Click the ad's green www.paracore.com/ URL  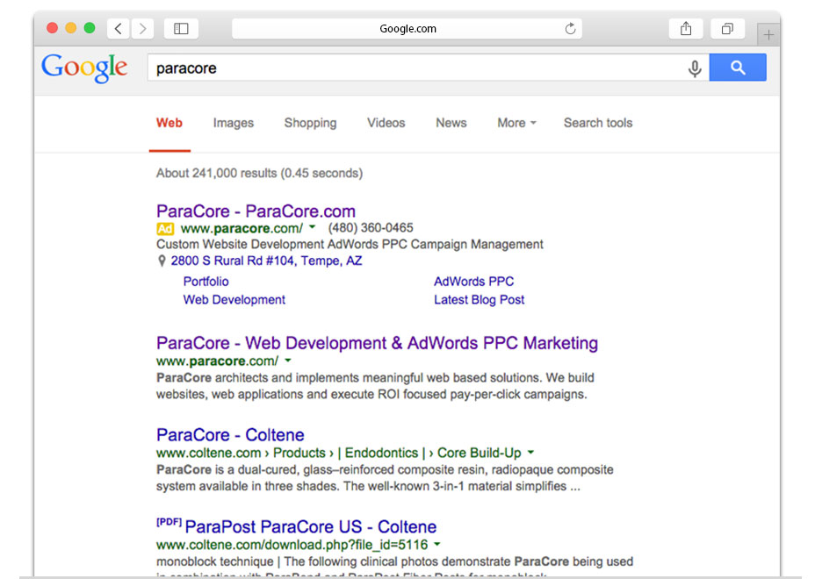pyautogui.click(x=242, y=228)
